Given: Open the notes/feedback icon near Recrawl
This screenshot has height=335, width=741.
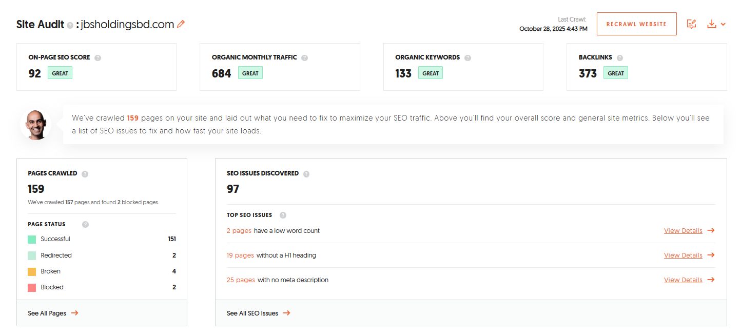Looking at the screenshot, I should coord(691,24).
